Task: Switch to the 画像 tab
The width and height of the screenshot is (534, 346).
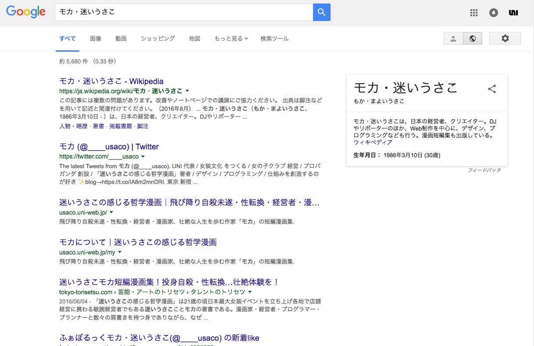Action: click(x=96, y=39)
